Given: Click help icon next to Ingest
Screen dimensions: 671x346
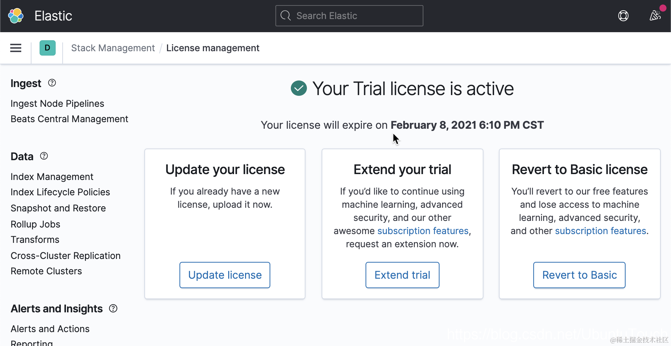Looking at the screenshot, I should (52, 83).
